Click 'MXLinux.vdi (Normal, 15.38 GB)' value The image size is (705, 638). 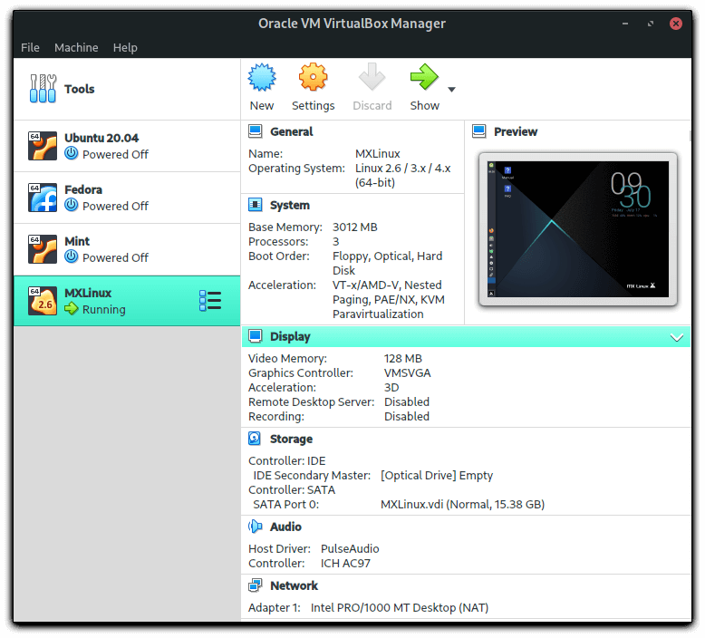463,504
